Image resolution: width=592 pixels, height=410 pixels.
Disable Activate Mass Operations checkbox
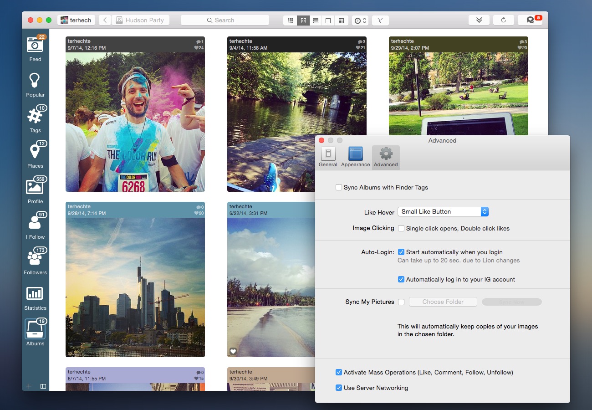(x=339, y=372)
